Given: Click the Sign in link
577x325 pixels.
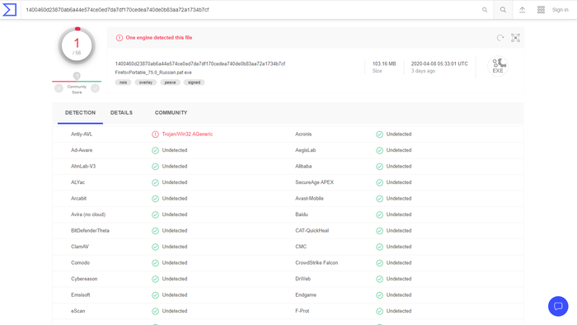Looking at the screenshot, I should tap(560, 10).
